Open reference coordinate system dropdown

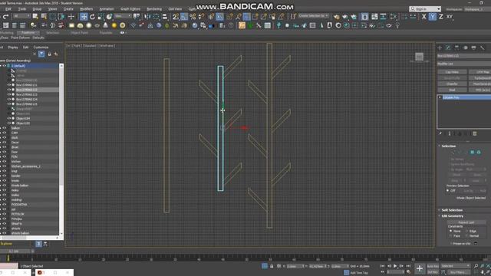point(123,16)
